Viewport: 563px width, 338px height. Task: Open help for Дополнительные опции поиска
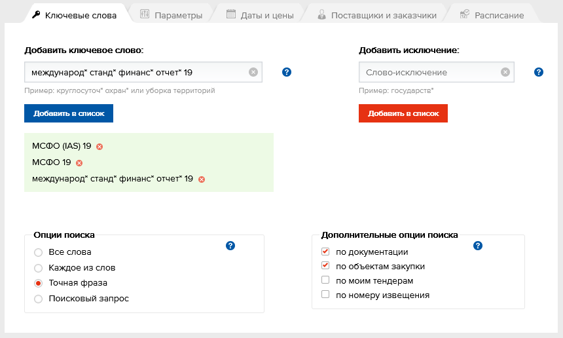(x=477, y=246)
